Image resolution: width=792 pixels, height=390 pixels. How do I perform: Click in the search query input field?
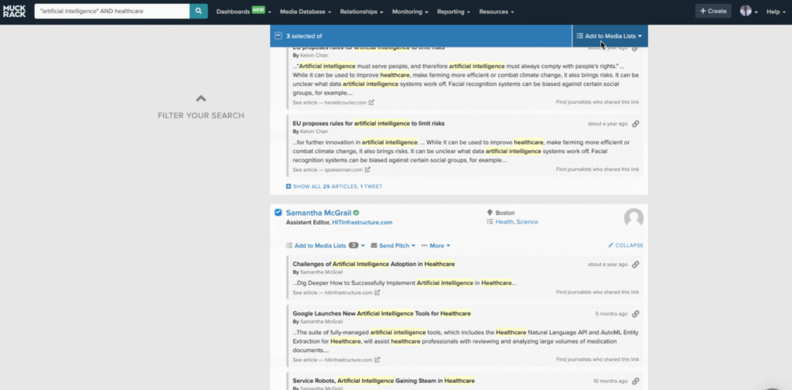tap(112, 11)
